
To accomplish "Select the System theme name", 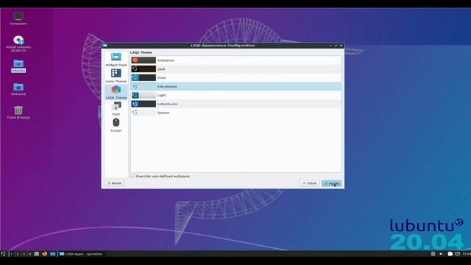I will 163,113.
